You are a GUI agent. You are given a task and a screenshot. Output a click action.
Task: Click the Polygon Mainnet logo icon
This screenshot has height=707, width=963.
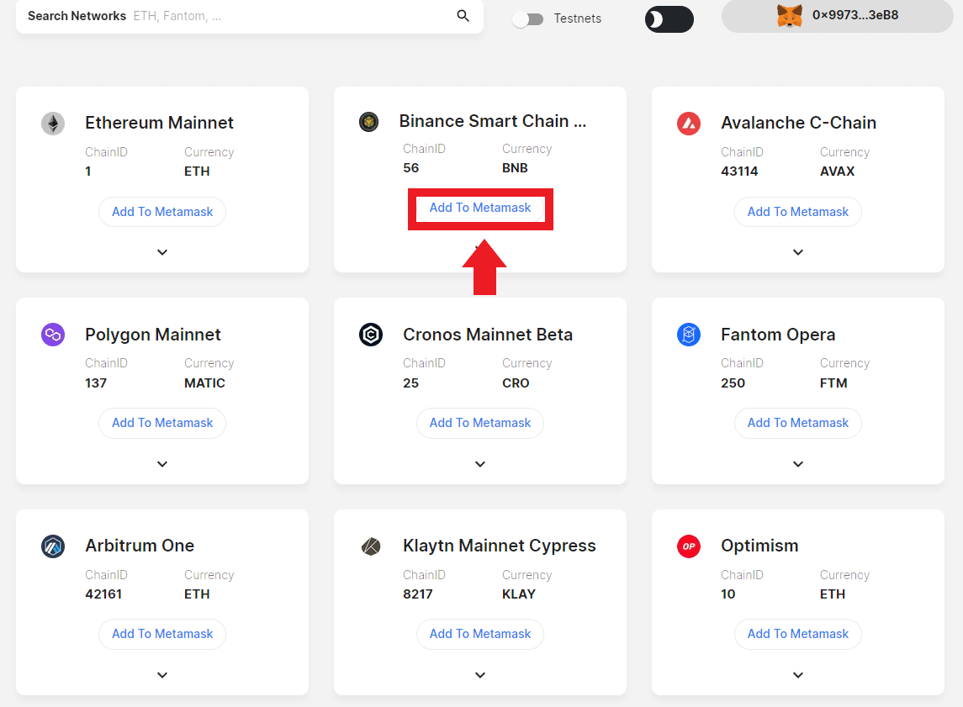53,335
